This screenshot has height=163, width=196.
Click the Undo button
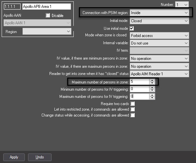pyautogui.click(x=40, y=157)
